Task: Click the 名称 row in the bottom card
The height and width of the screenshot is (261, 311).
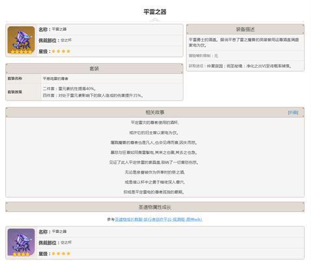Action: [x=170, y=232]
